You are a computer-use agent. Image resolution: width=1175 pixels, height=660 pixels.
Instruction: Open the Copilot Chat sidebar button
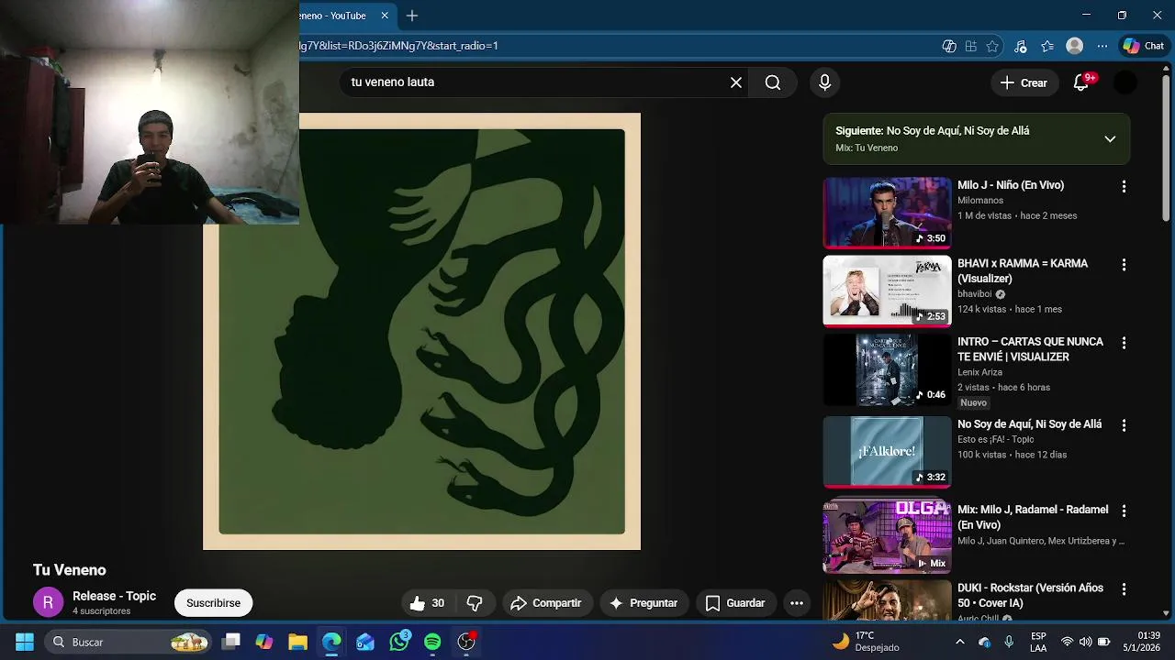tap(1144, 46)
